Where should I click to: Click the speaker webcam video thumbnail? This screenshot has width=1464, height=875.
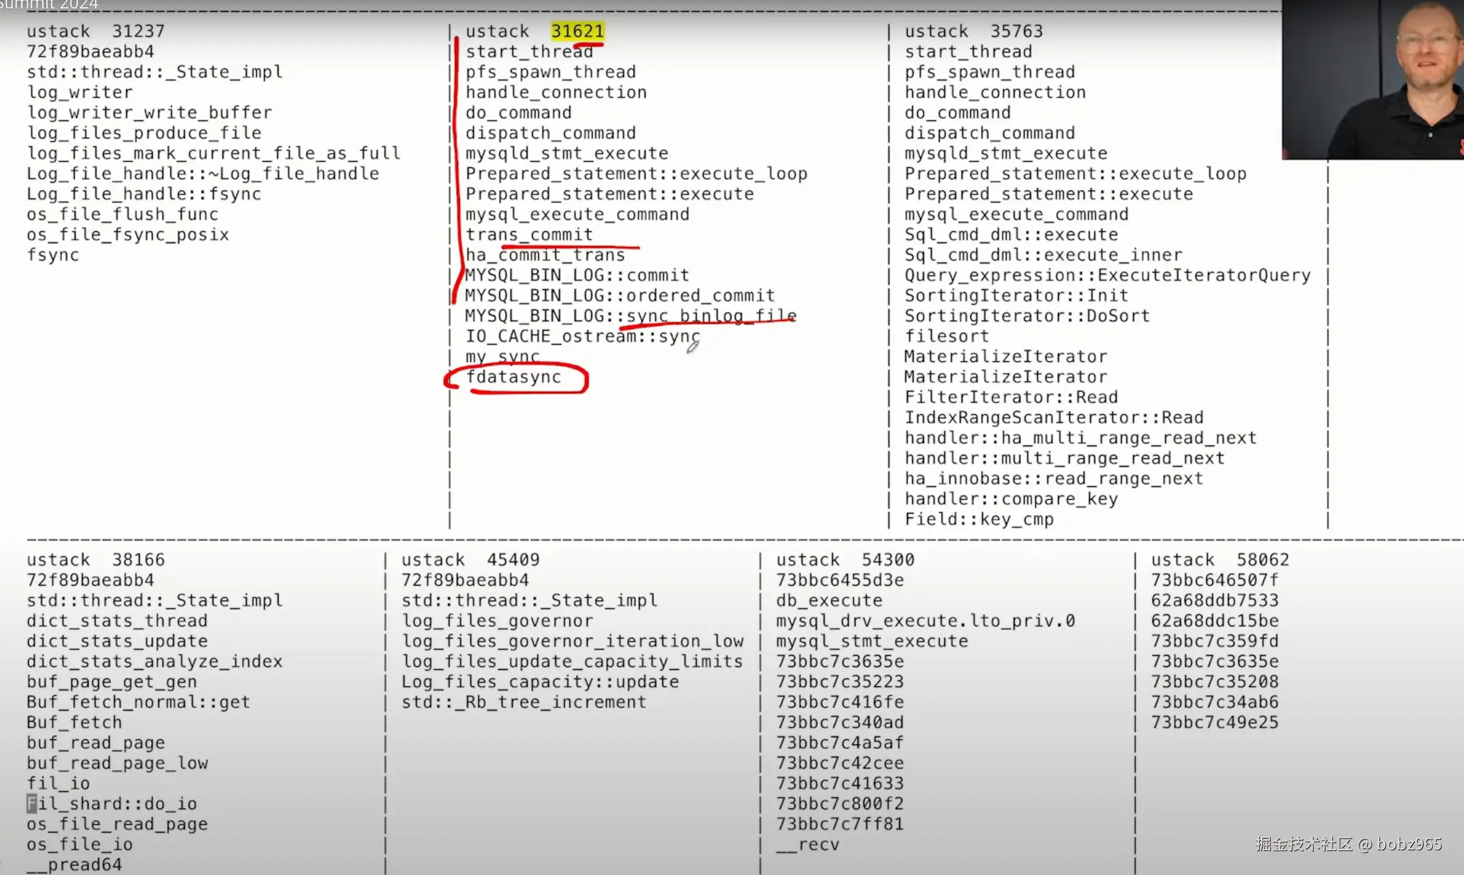(x=1372, y=79)
